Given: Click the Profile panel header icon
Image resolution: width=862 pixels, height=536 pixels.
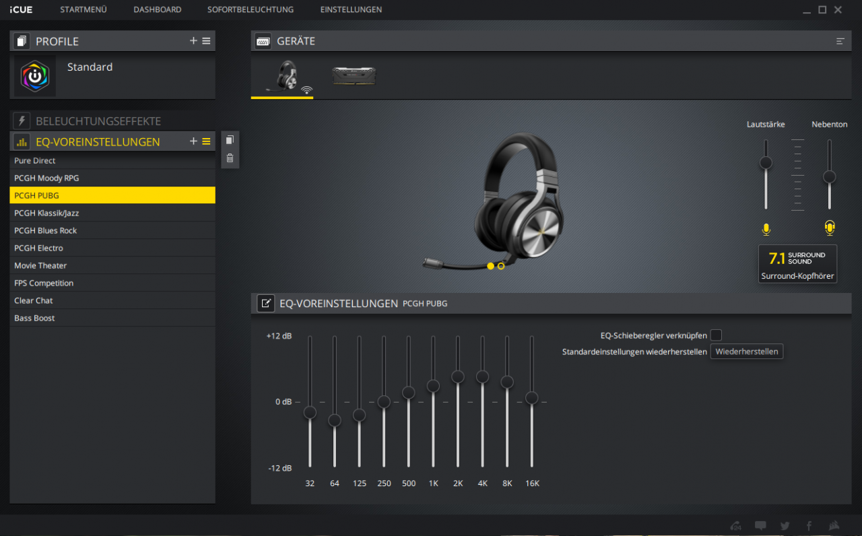Looking at the screenshot, I should coord(22,41).
